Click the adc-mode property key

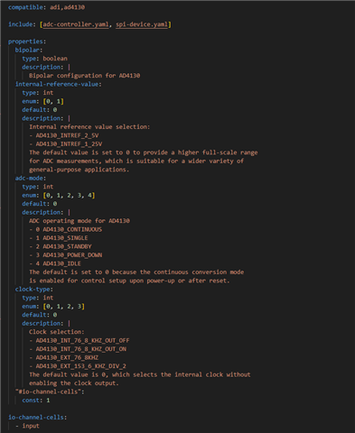(29, 179)
